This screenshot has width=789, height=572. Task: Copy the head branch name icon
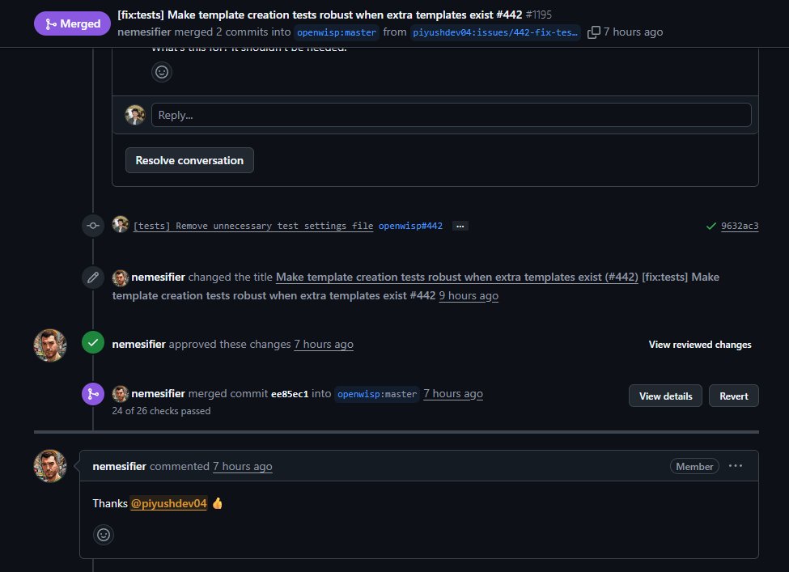pyautogui.click(x=594, y=32)
